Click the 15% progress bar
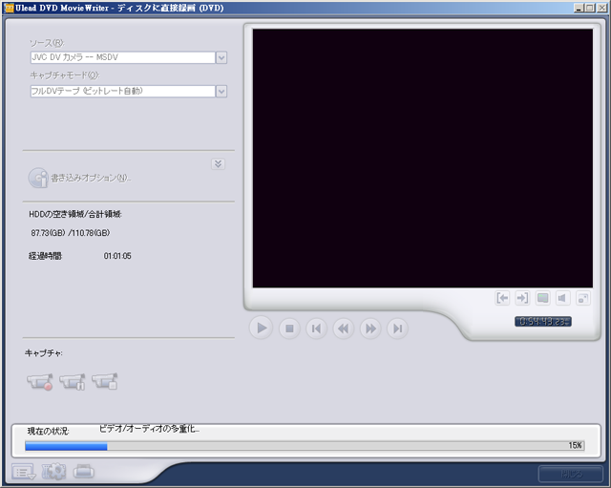This screenshot has width=611, height=488. (305, 446)
